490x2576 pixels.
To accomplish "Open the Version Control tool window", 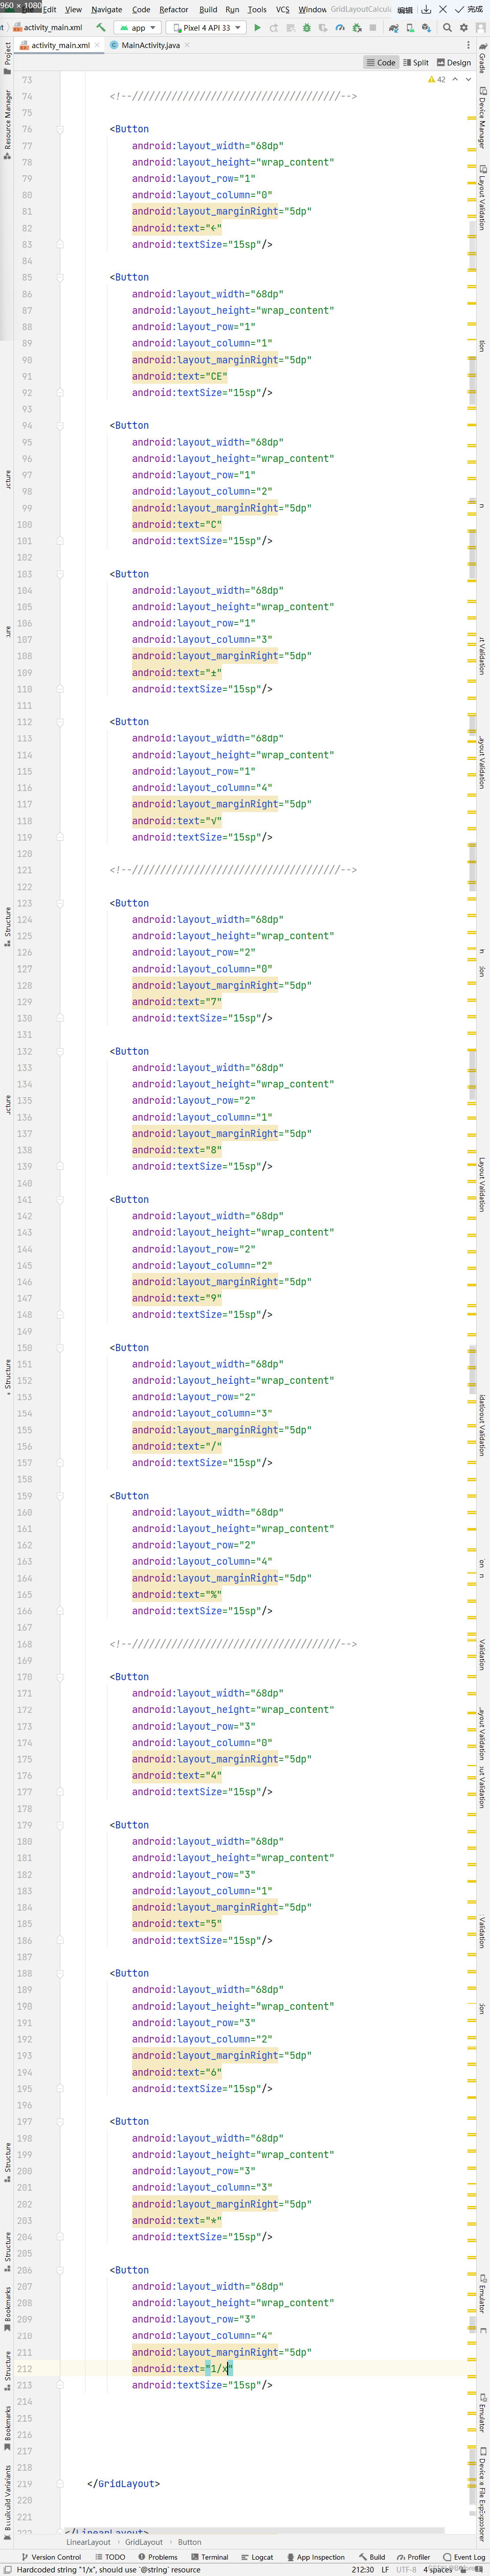I will coord(51,2557).
